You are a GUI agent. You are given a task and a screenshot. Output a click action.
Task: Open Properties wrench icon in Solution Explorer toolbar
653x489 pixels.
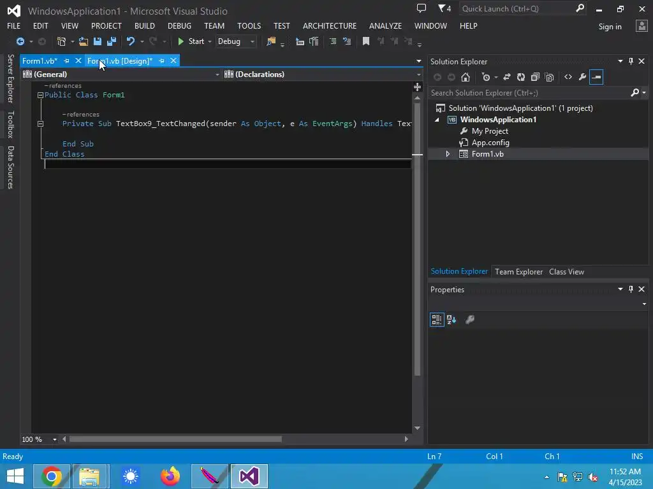pyautogui.click(x=582, y=77)
